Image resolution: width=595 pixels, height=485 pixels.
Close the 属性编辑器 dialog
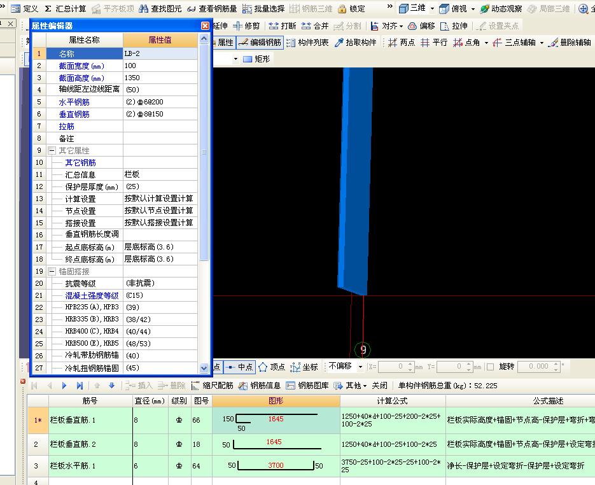(x=205, y=25)
